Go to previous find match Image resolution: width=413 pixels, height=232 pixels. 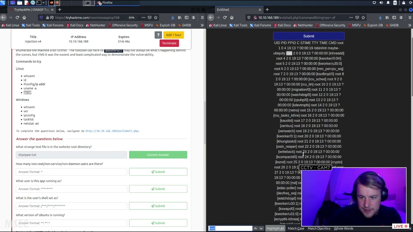point(255,228)
